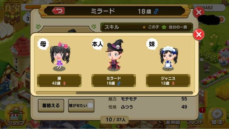Open ジャニス 12歳 name plate
The image size is (229, 129).
tap(168, 81)
